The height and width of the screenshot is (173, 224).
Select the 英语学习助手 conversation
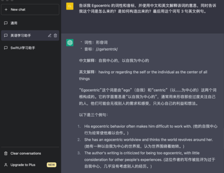[x=30, y=35]
